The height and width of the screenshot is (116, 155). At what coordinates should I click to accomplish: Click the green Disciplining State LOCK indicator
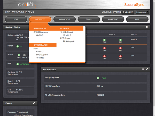pos(98,78)
